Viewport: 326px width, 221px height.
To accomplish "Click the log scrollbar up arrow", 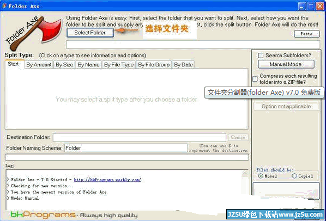I will click(x=245, y=173).
